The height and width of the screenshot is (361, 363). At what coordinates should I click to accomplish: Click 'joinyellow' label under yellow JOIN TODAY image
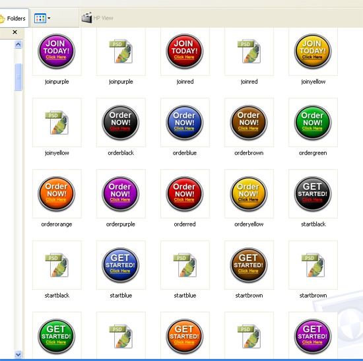(313, 82)
